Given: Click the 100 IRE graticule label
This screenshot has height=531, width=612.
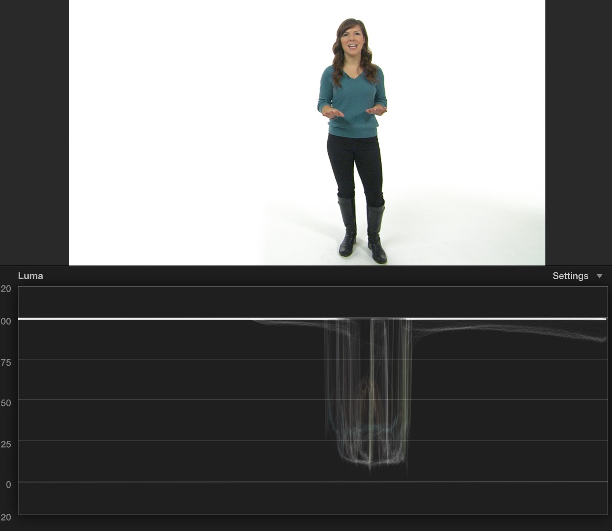Looking at the screenshot, I should [x=7, y=321].
